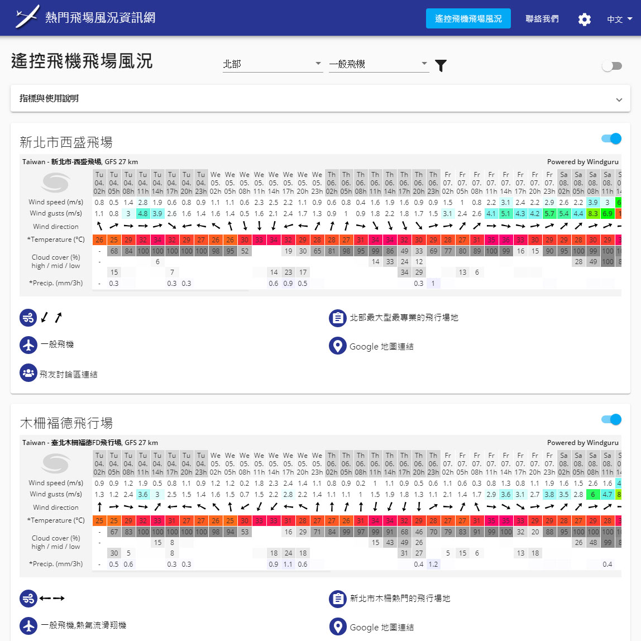
Task: Click the airplane logo in the header
Action: pos(27,18)
